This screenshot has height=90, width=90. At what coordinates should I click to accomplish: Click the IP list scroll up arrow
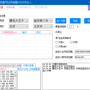click(15, 72)
